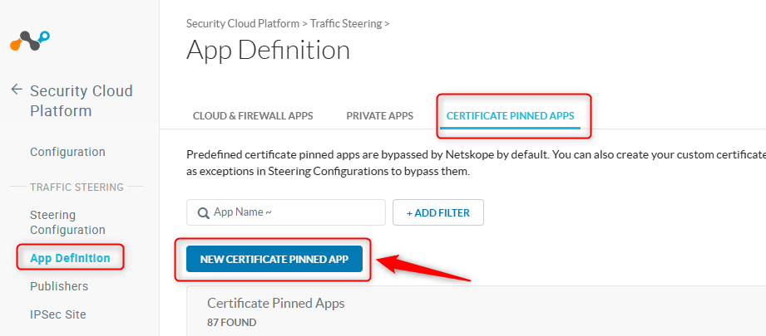766x336 pixels.
Task: Focus the App Name search field
Action: (286, 212)
